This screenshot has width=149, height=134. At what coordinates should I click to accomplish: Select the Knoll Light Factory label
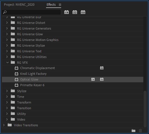33,74
